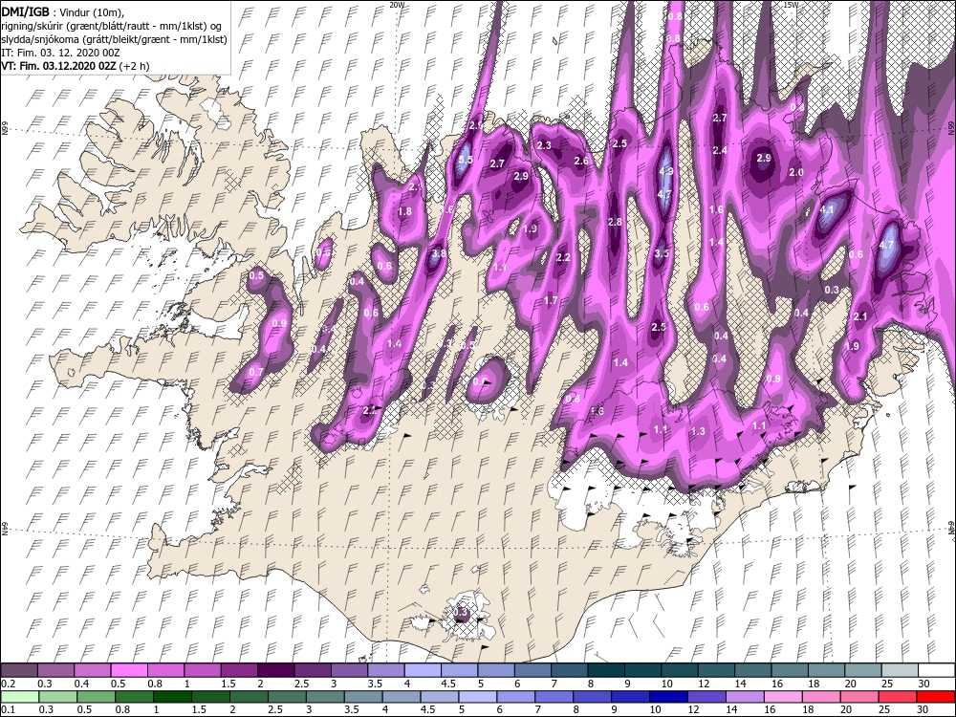Pick bottom-row violet swatch between 14 and 16
This screenshot has width=956, height=717.
click(745, 696)
